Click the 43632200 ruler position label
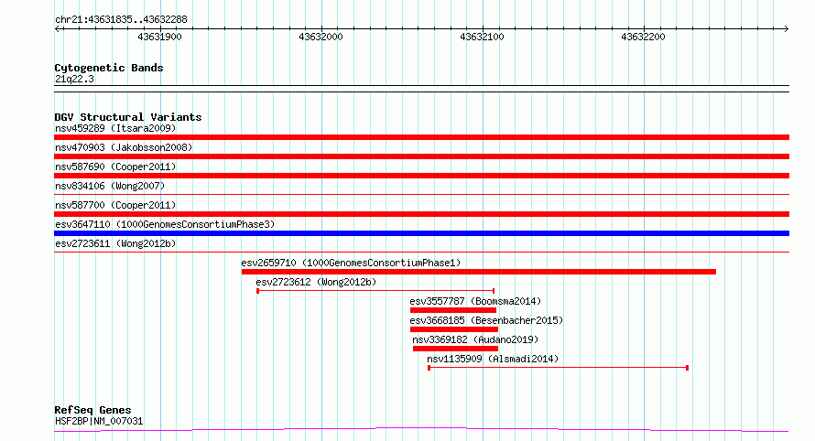Image resolution: width=815 pixels, height=441 pixels. (x=643, y=37)
